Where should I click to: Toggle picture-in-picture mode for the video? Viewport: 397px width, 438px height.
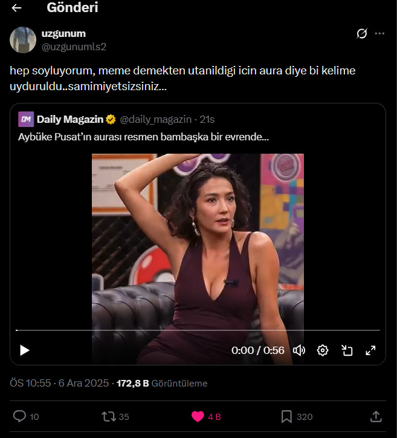347,350
